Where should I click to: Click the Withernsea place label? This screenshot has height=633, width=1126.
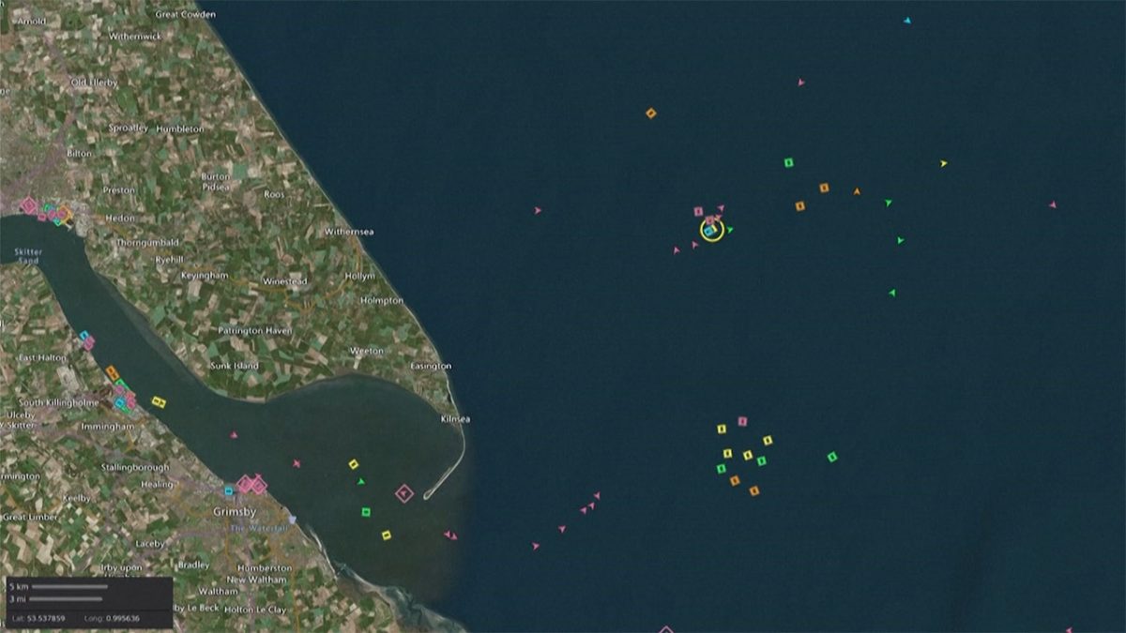pos(349,231)
